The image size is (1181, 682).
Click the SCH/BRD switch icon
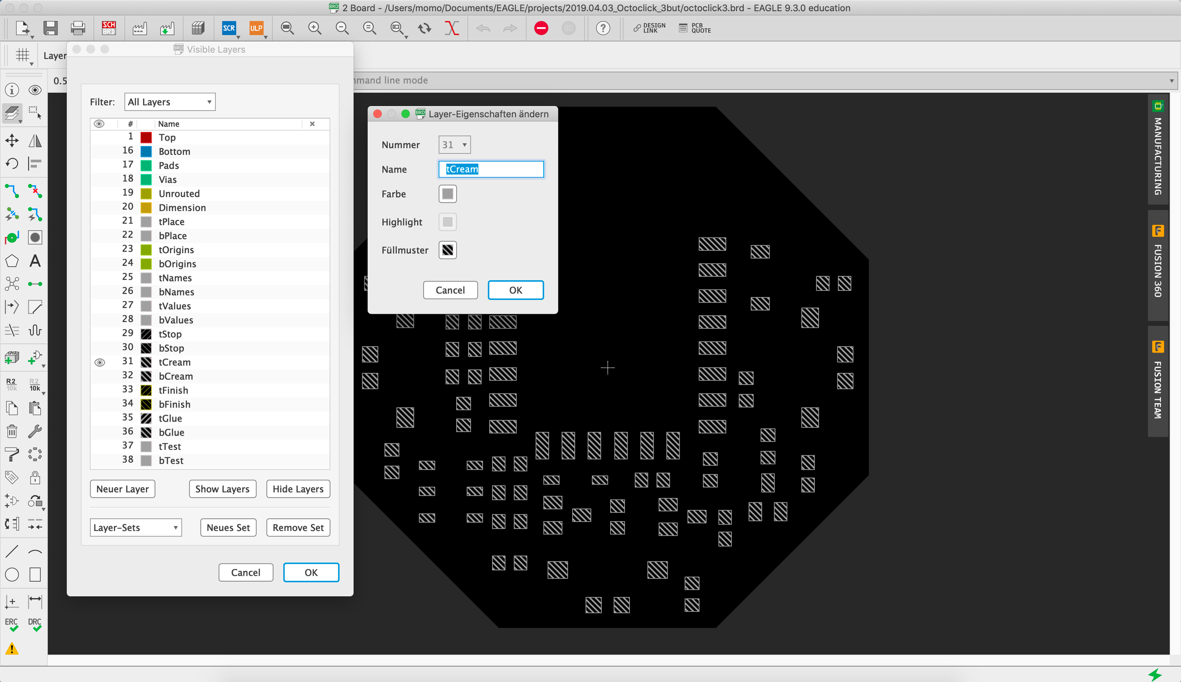(109, 28)
